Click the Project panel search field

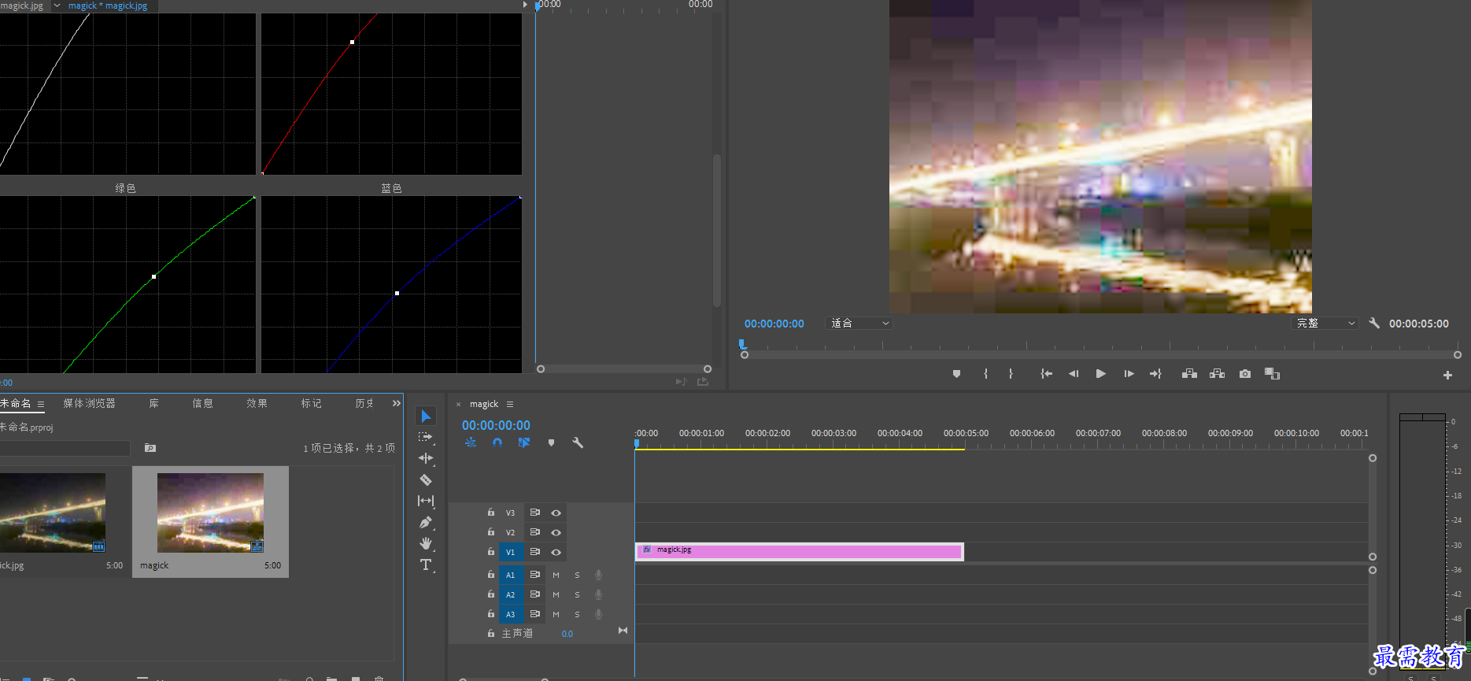point(65,448)
